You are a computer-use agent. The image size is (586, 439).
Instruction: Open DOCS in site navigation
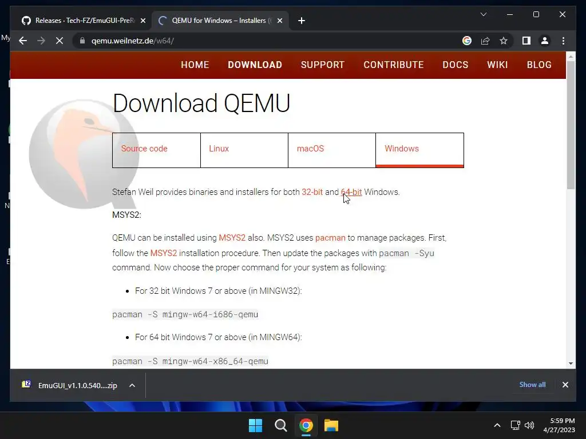coord(455,65)
